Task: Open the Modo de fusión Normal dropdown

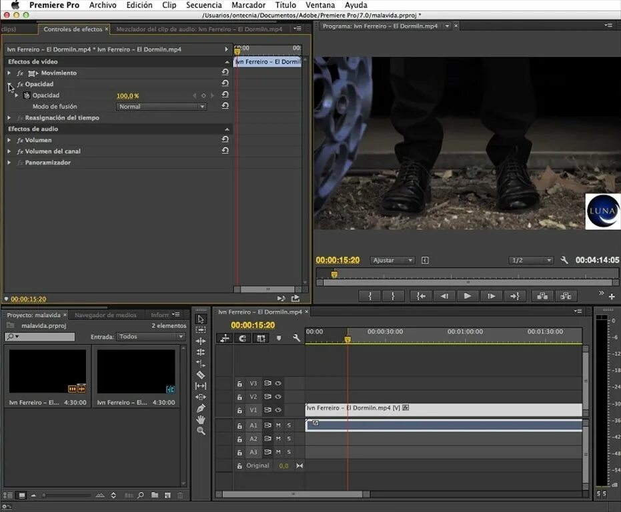Action: click(161, 107)
